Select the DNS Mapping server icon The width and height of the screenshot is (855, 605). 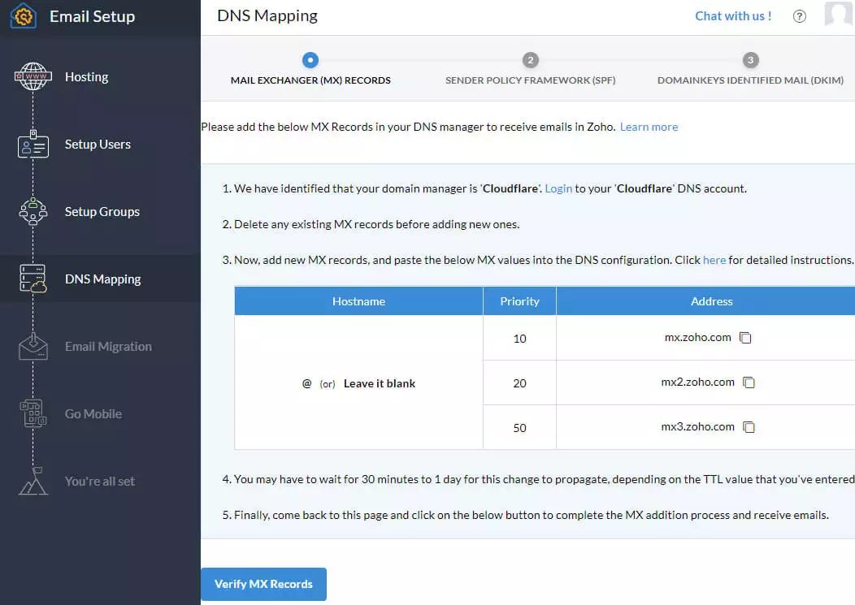point(33,279)
